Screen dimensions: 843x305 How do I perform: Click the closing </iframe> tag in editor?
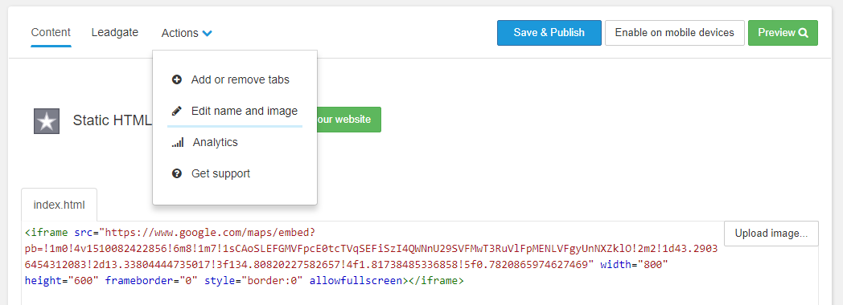pyautogui.click(x=436, y=280)
